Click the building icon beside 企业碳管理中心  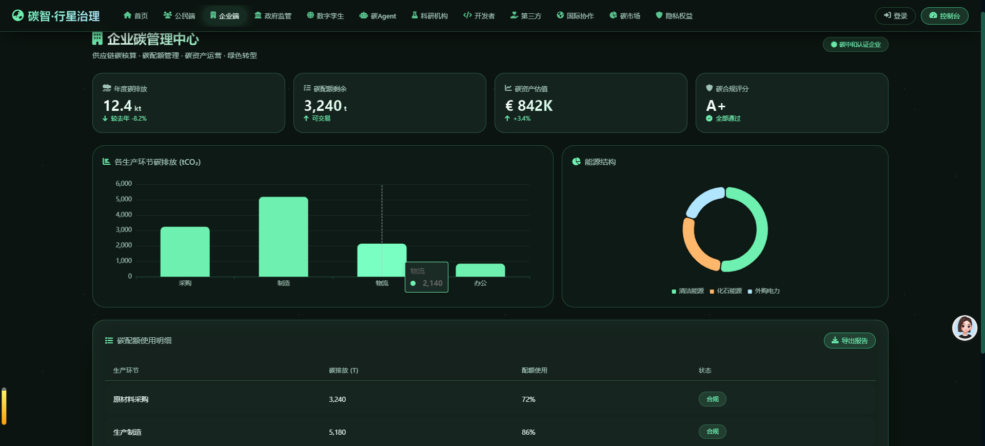pos(97,38)
